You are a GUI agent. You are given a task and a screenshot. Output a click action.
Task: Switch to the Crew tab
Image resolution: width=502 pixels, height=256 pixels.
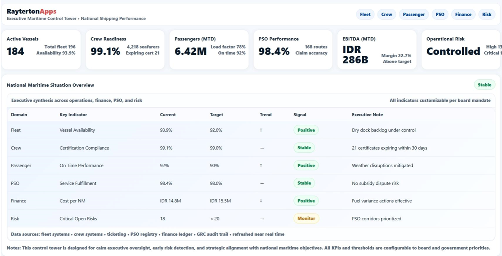click(387, 14)
